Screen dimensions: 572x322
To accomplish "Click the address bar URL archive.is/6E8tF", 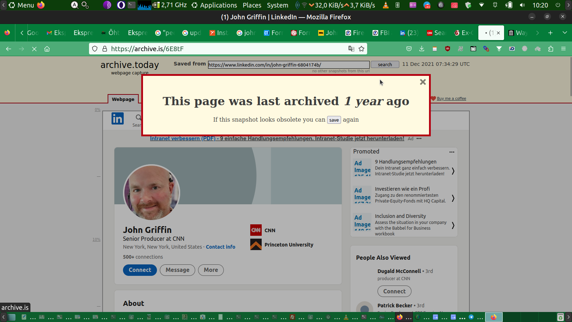I will (x=147, y=49).
